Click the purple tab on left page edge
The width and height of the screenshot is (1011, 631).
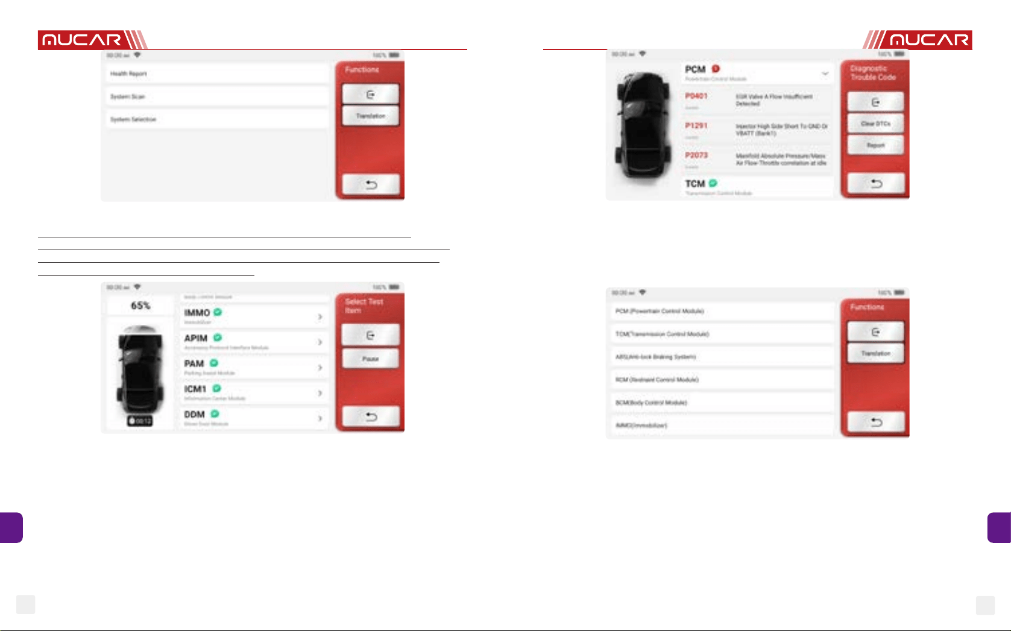point(11,527)
